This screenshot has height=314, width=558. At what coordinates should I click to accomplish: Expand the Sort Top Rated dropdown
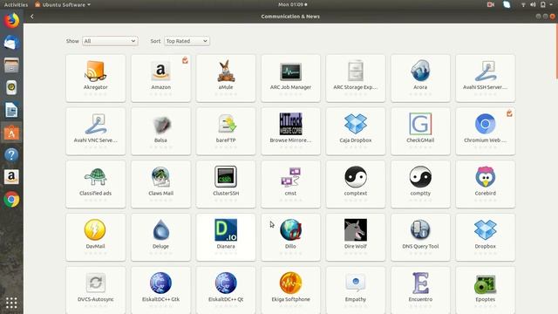(187, 41)
